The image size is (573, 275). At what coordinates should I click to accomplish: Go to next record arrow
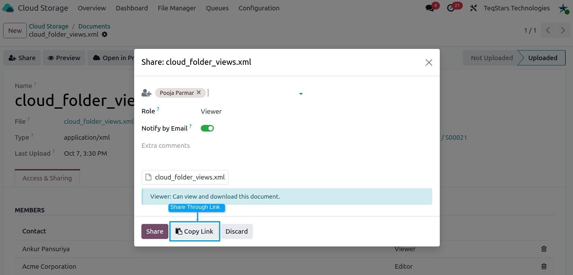tap(563, 30)
